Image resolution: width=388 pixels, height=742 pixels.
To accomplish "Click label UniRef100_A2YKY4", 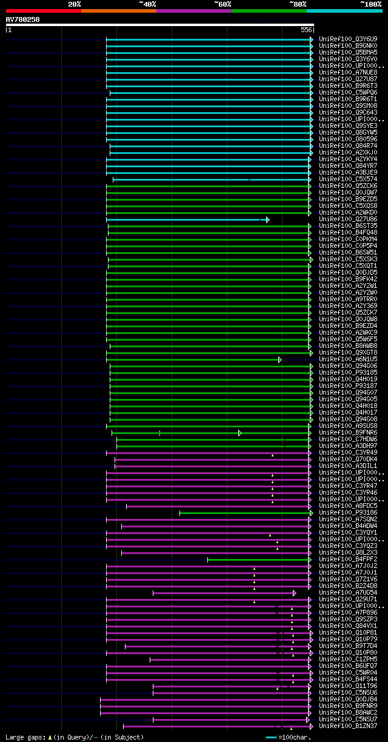I will click(x=349, y=159).
